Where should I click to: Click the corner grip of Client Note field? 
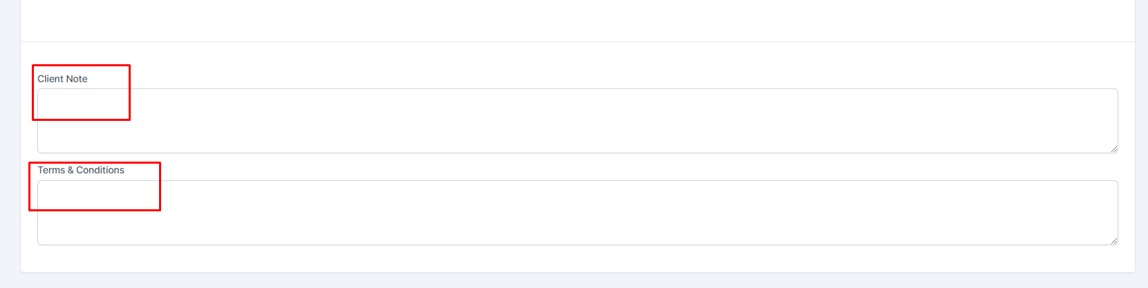[1113, 148]
